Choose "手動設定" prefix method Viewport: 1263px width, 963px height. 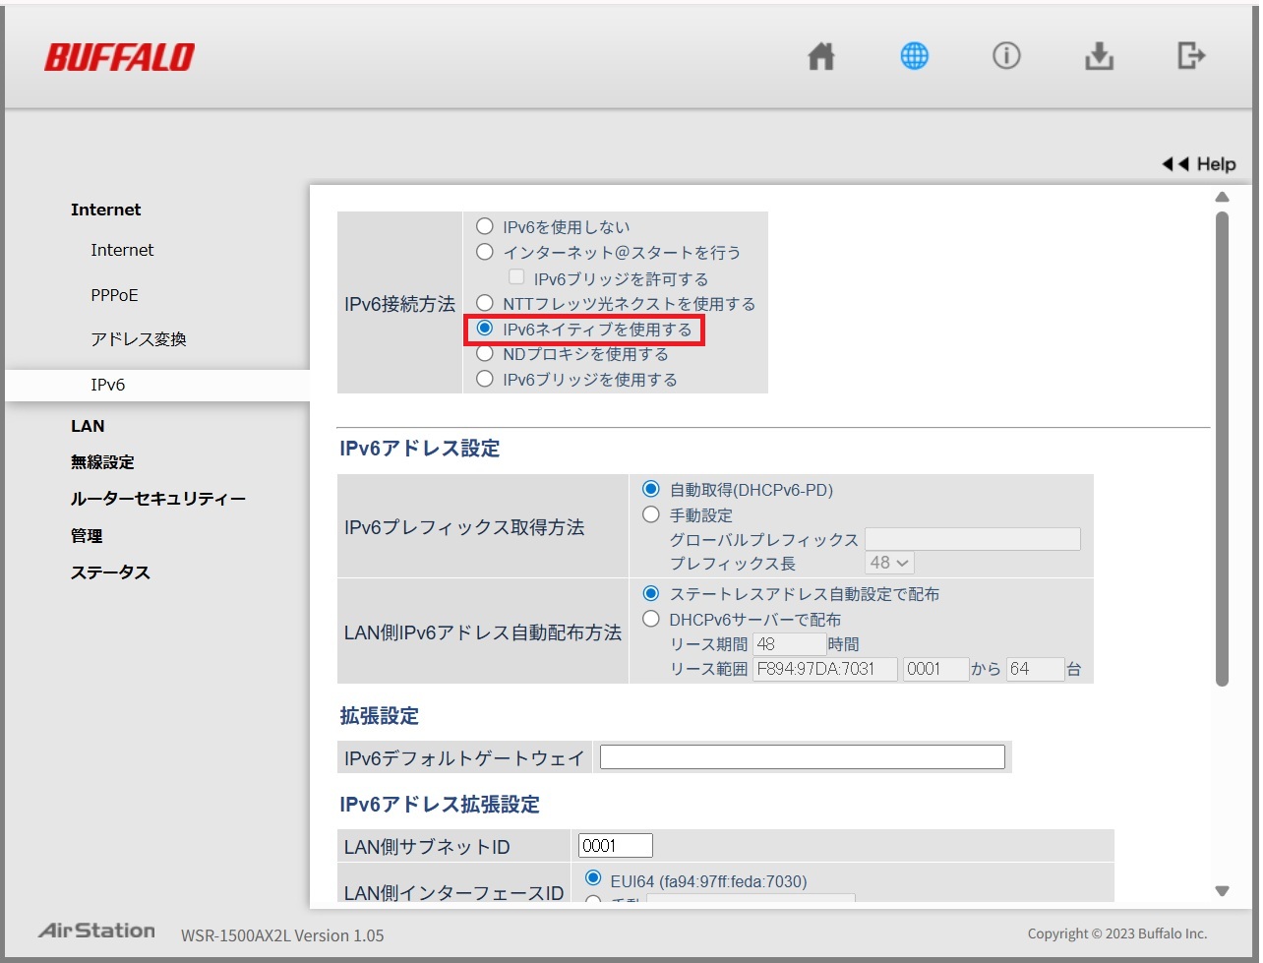pyautogui.click(x=650, y=514)
